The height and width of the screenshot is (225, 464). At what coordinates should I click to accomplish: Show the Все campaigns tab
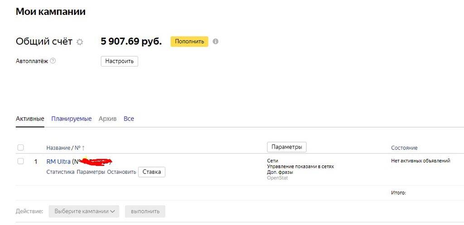pos(129,119)
